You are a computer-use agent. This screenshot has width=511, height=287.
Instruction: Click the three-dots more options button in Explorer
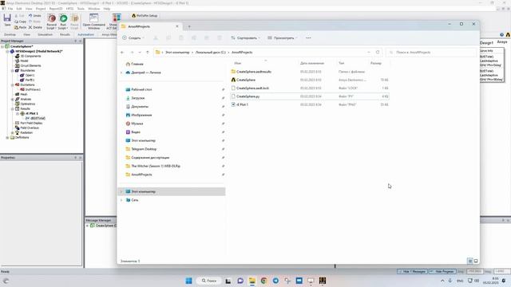point(308,38)
